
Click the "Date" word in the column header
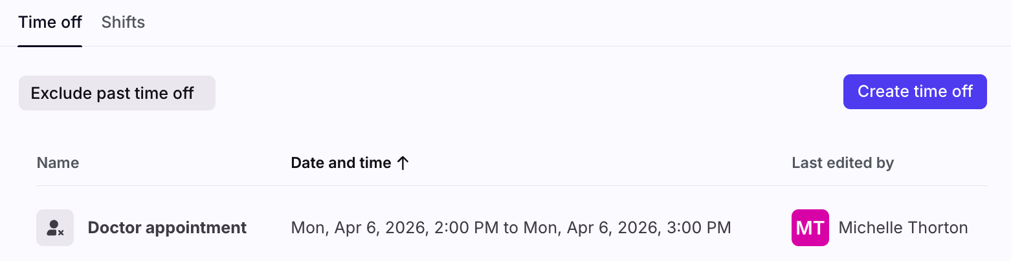tap(306, 163)
